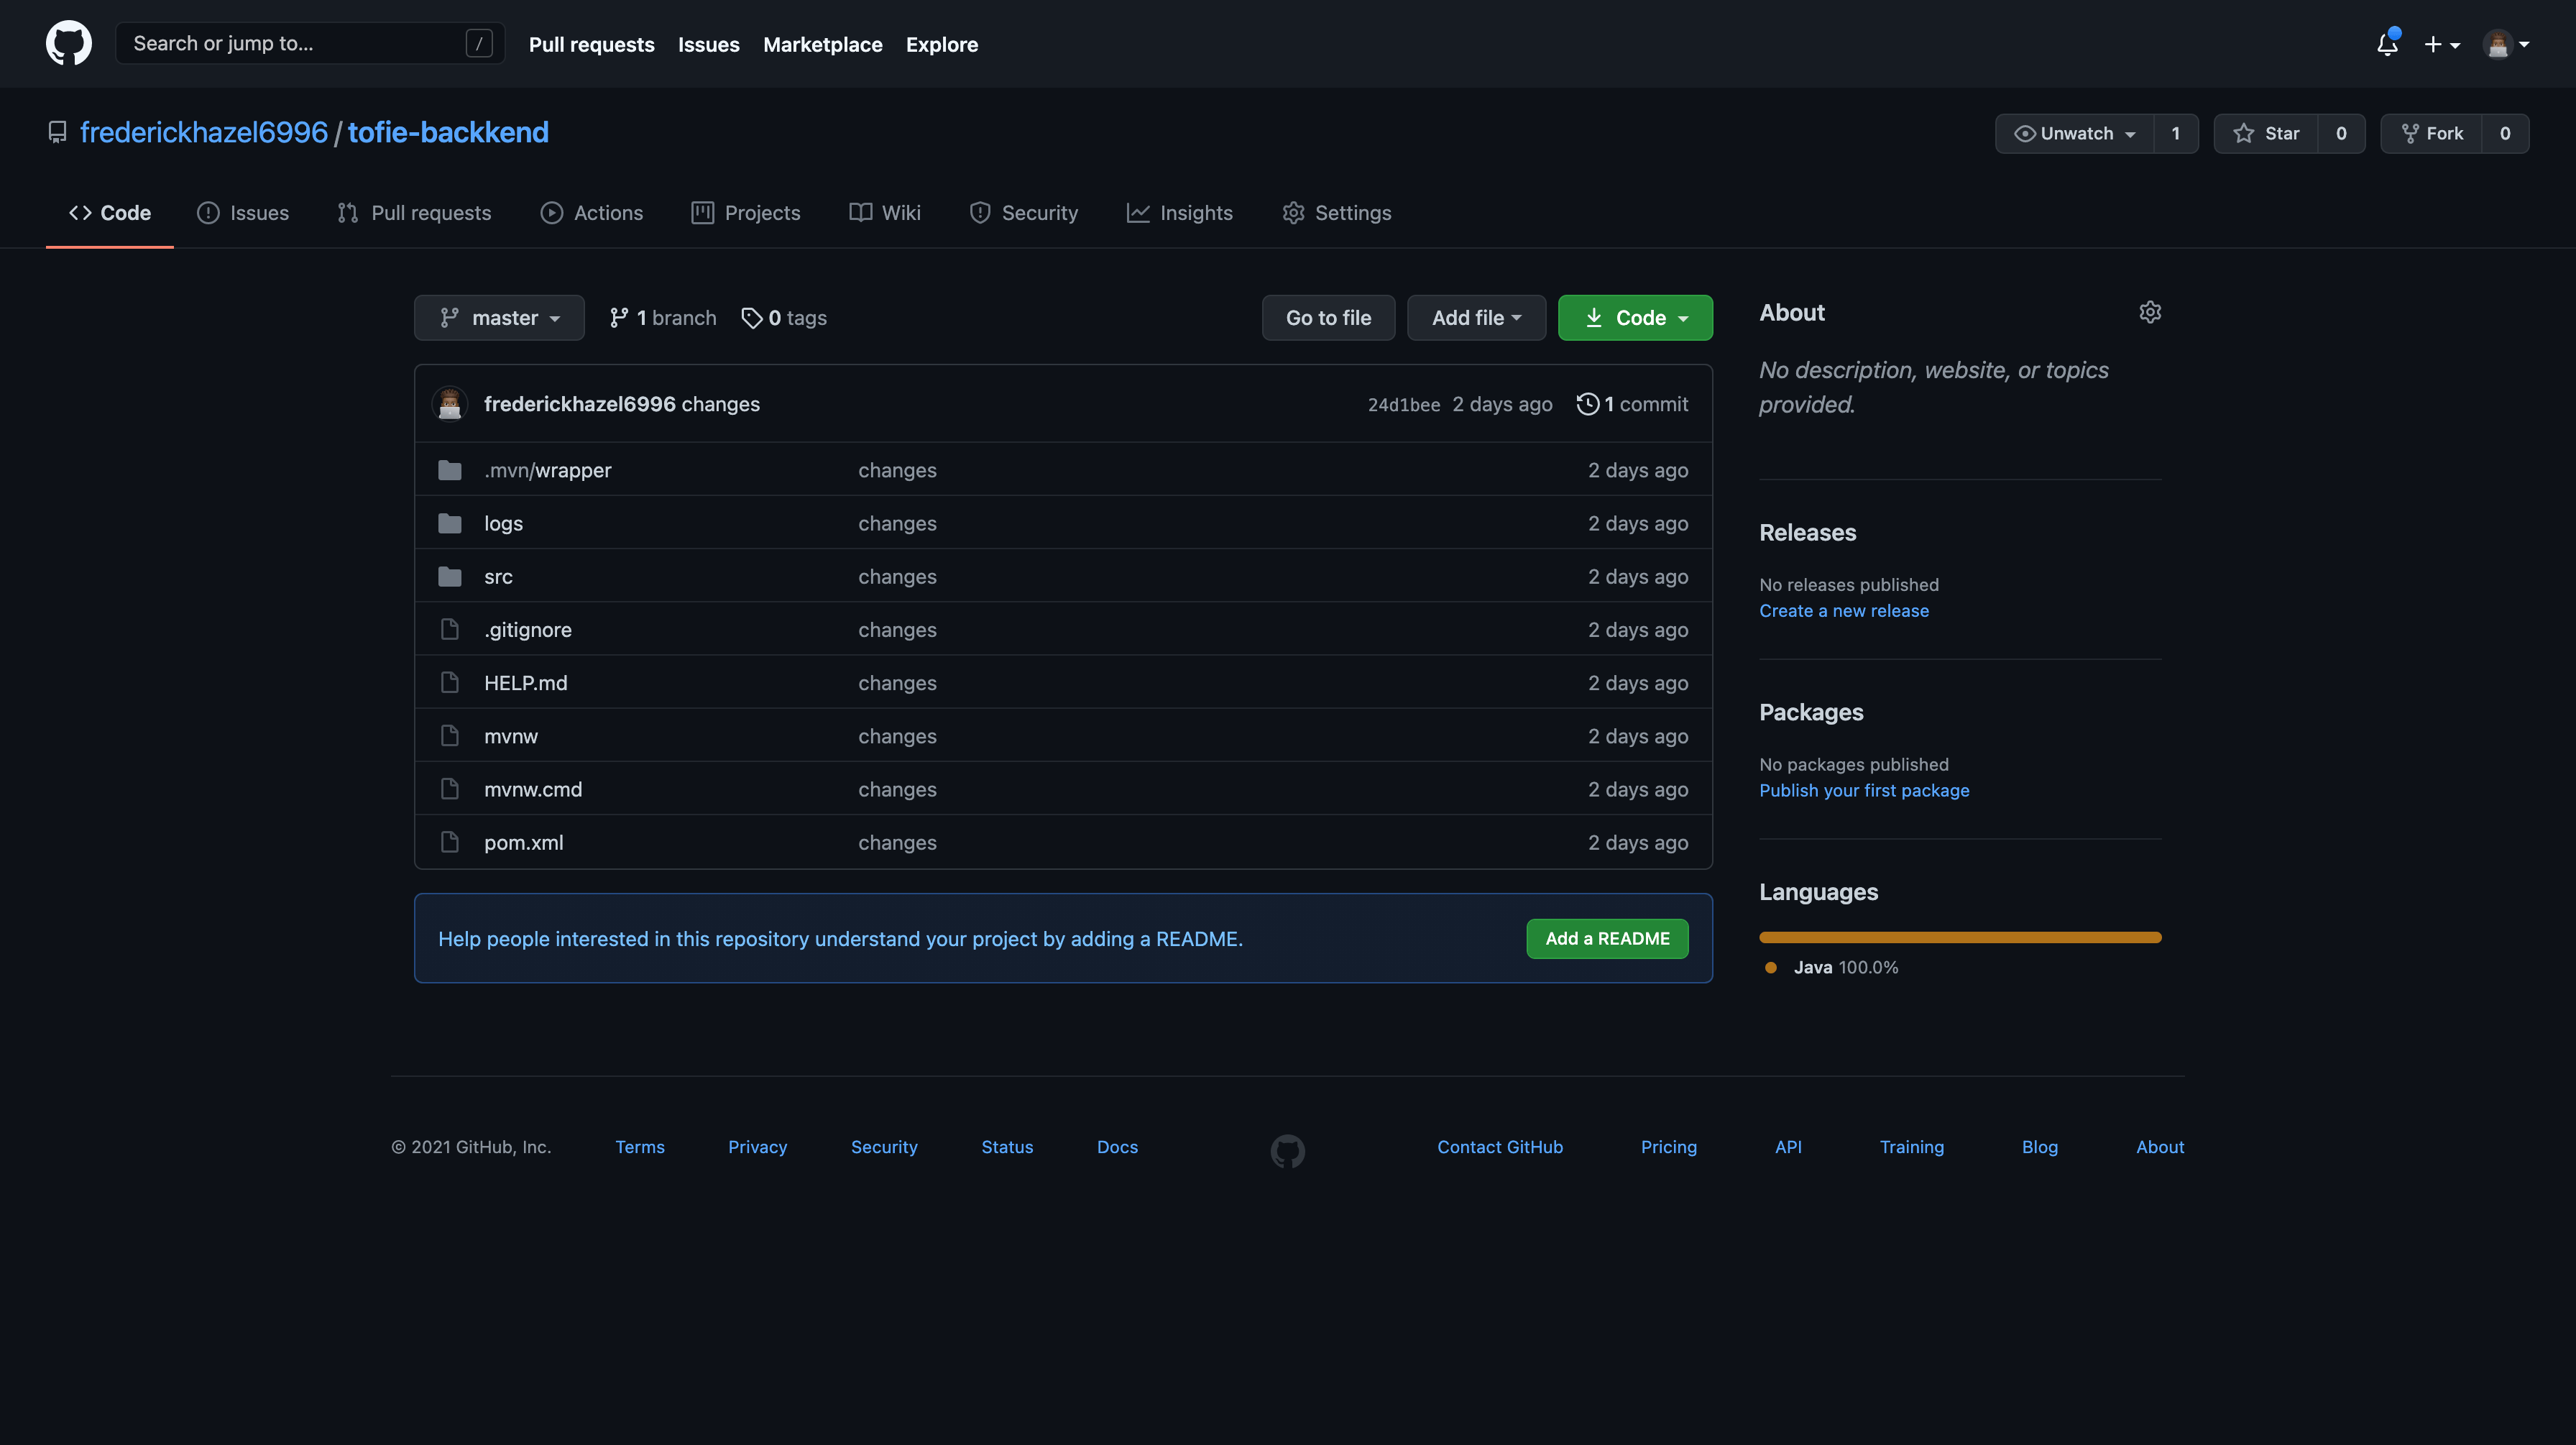Image resolution: width=2576 pixels, height=1445 pixels.
Task: Click the tags icon next to 0 tags
Action: click(x=751, y=318)
